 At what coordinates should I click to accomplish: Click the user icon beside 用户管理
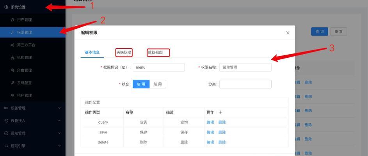(x=12, y=20)
